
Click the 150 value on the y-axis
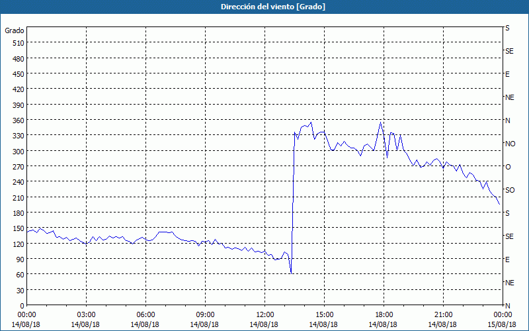tap(19, 228)
